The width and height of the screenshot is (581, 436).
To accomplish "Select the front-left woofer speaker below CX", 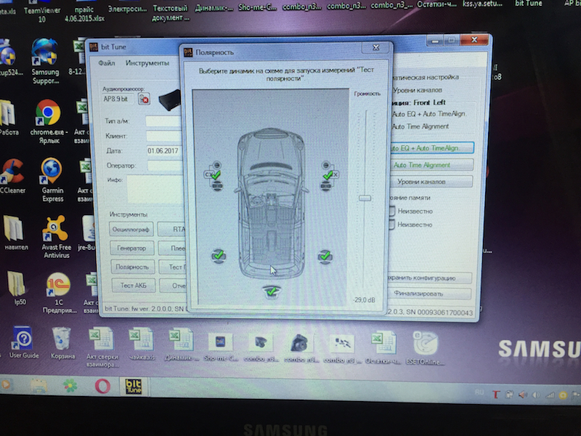I will (x=217, y=185).
